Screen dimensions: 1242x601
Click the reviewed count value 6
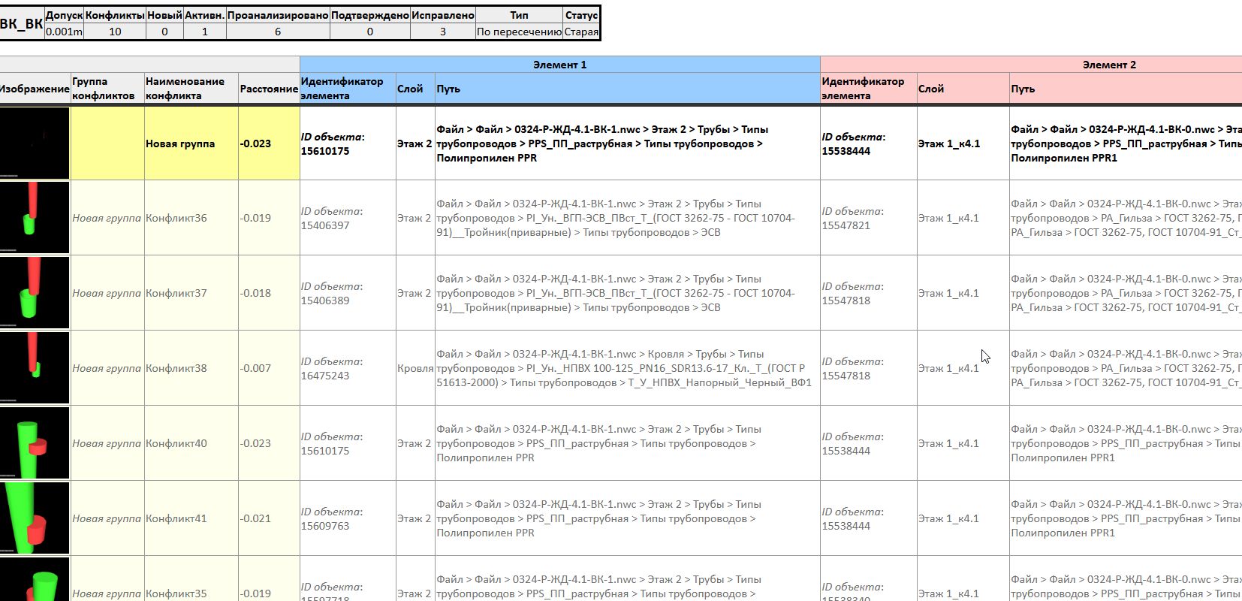click(278, 32)
